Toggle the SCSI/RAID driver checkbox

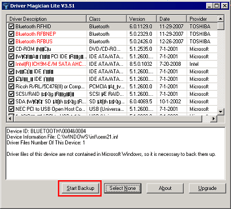pyautogui.click(x=12, y=94)
